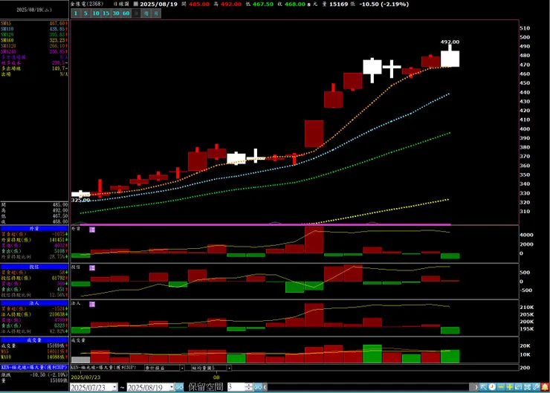Image resolution: width=550 pixels, height=393 pixels.
Task: Click the horizontal chart scrollbar track
Action: [369, 387]
